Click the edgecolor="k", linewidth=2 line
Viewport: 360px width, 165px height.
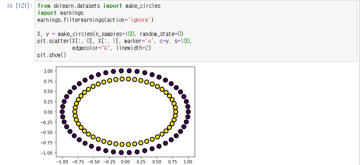tap(111, 48)
